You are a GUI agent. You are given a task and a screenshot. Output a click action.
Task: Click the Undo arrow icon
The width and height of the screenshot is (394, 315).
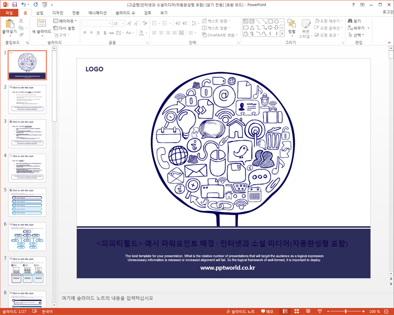[23, 5]
